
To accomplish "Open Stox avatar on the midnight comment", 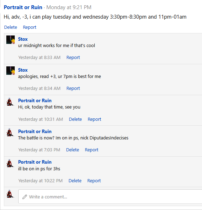I will (x=11, y=40).
